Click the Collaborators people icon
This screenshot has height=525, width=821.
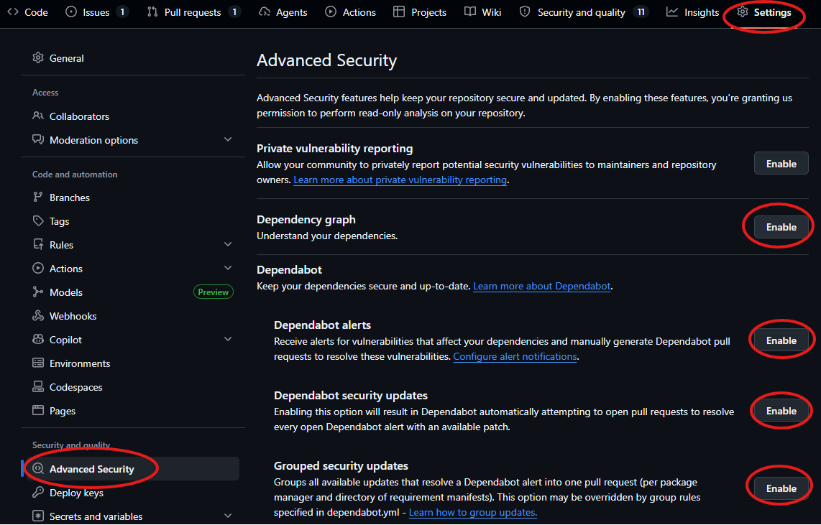tap(37, 116)
